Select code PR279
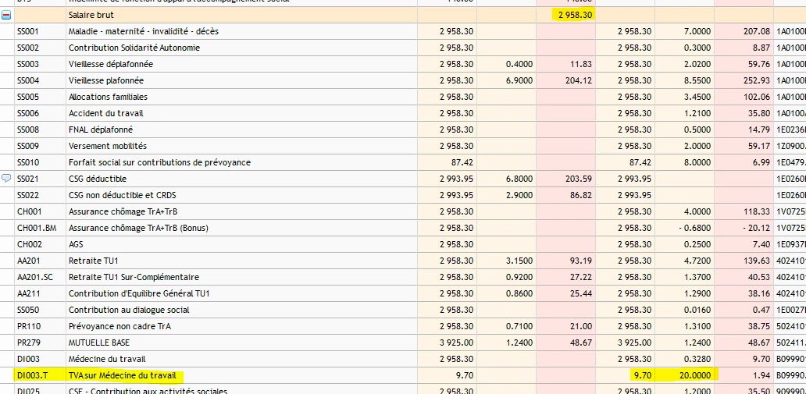This screenshot has height=394, width=806. 28,343
